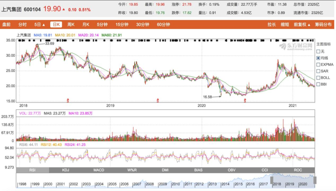Select the BIAS indicator tab
This screenshot has height=191, width=336.
pos(198,170)
